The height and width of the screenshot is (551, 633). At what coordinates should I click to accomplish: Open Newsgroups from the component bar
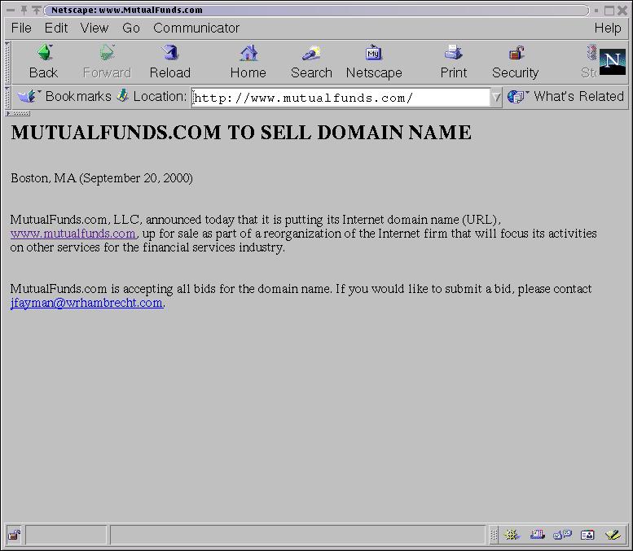tap(562, 535)
